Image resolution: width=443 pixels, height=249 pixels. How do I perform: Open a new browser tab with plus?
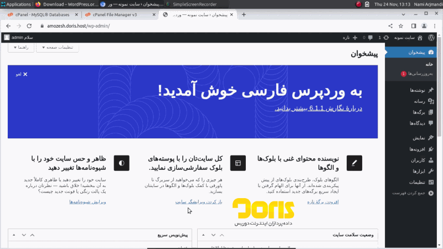(244, 15)
